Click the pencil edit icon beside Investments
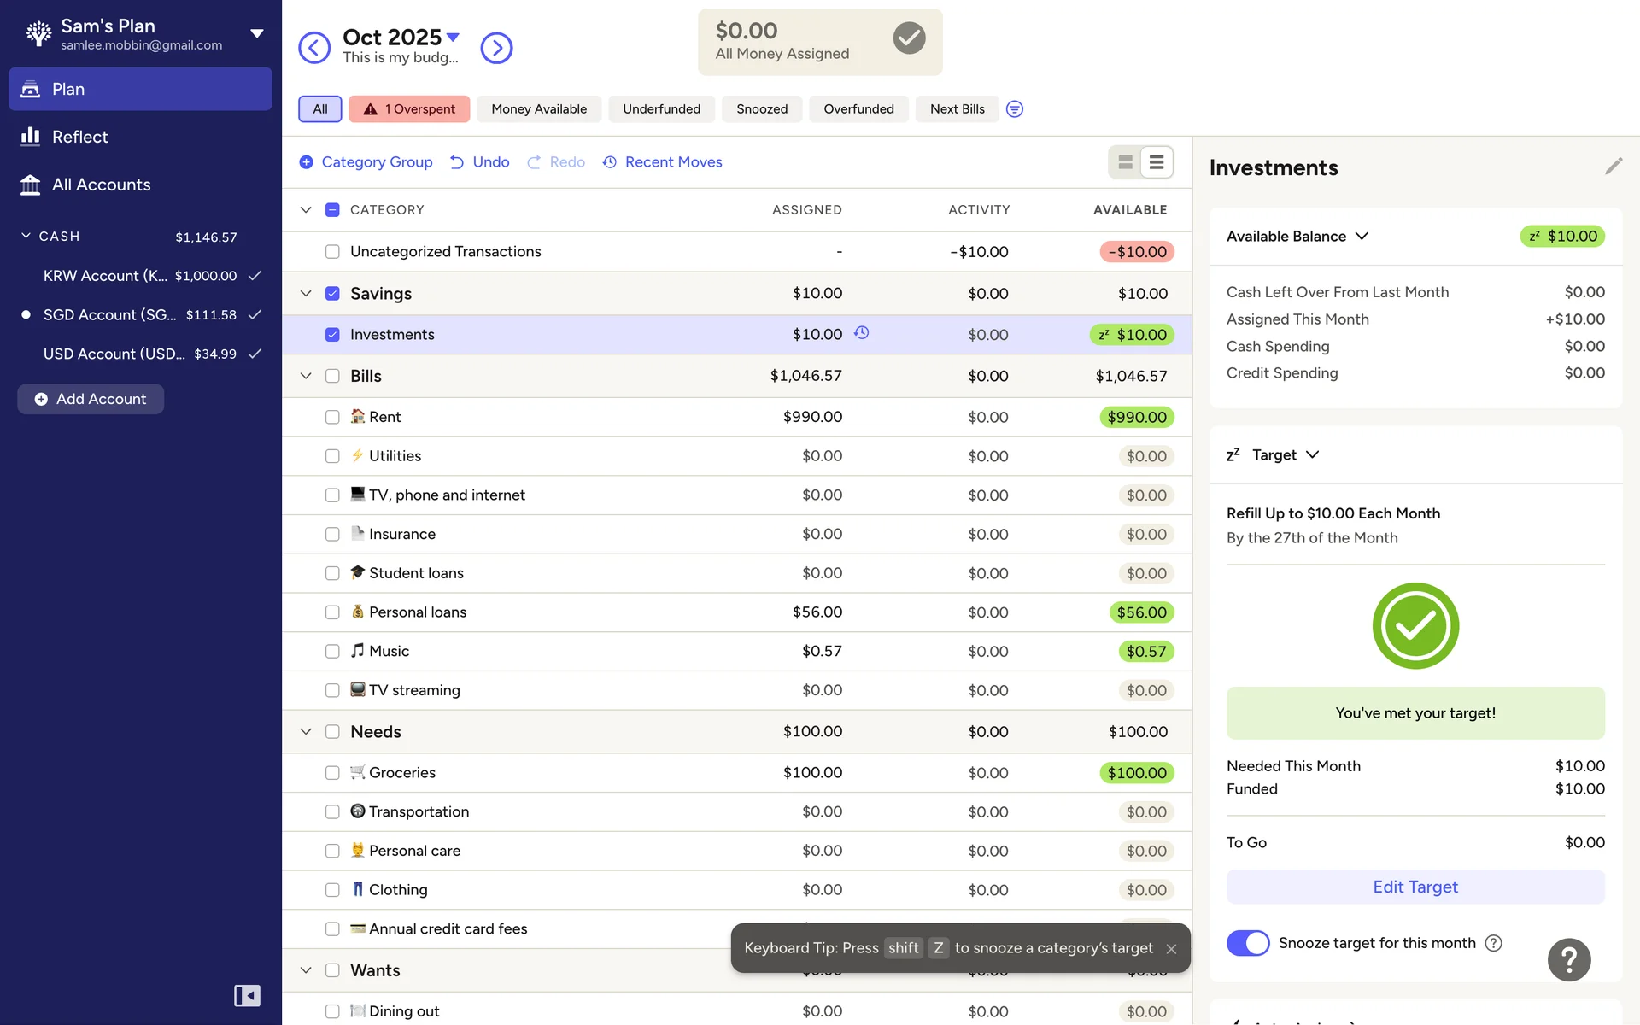 pos(1613,167)
